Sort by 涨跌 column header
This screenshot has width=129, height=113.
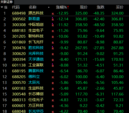click(x=101, y=7)
